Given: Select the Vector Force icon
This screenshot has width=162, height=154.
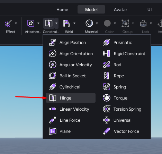Looking at the screenshot, I should (x=107, y=131).
